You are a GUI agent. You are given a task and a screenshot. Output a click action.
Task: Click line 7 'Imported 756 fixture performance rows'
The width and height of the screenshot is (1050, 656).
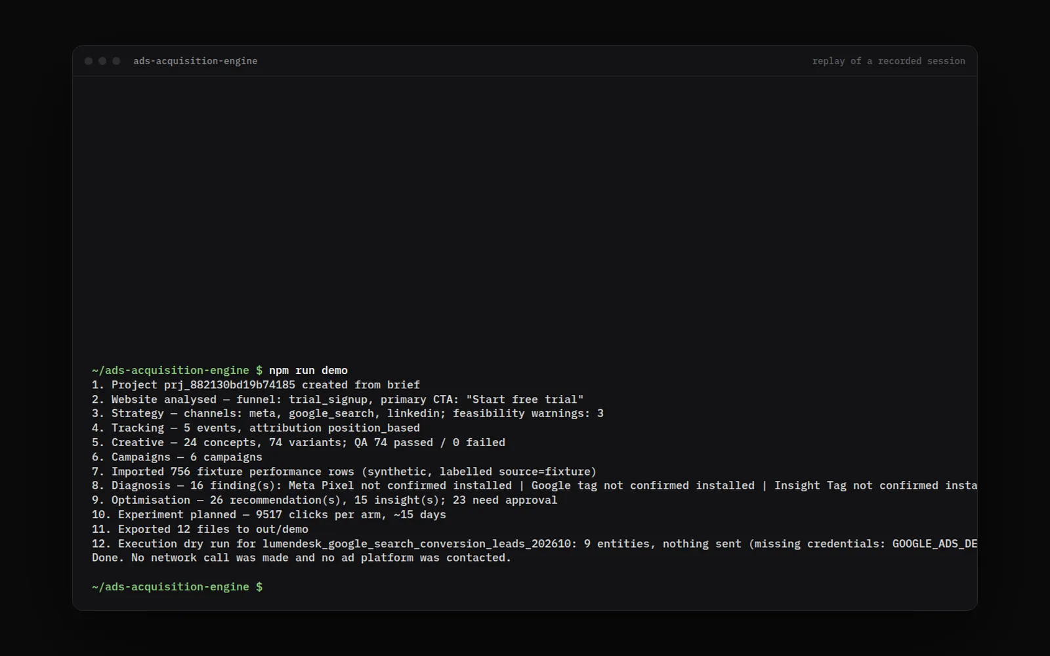point(345,471)
